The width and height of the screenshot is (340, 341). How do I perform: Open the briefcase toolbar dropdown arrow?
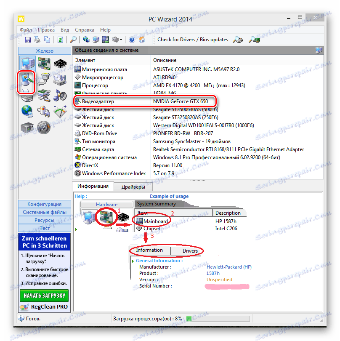(x=121, y=40)
